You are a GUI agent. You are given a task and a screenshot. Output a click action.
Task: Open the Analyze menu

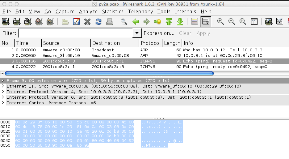coord(88,12)
